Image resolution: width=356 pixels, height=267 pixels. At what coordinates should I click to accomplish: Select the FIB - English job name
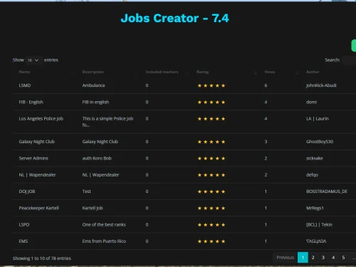coord(31,102)
